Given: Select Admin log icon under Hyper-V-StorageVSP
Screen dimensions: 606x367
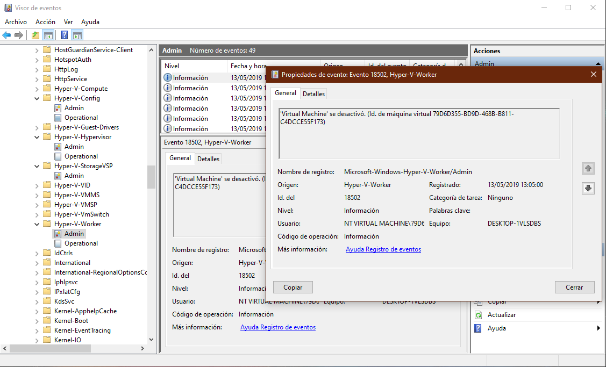Looking at the screenshot, I should coord(58,176).
